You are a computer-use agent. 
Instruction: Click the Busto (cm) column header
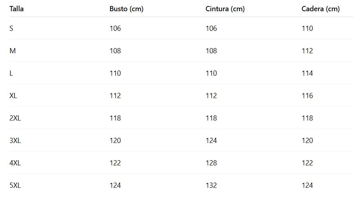tap(126, 9)
